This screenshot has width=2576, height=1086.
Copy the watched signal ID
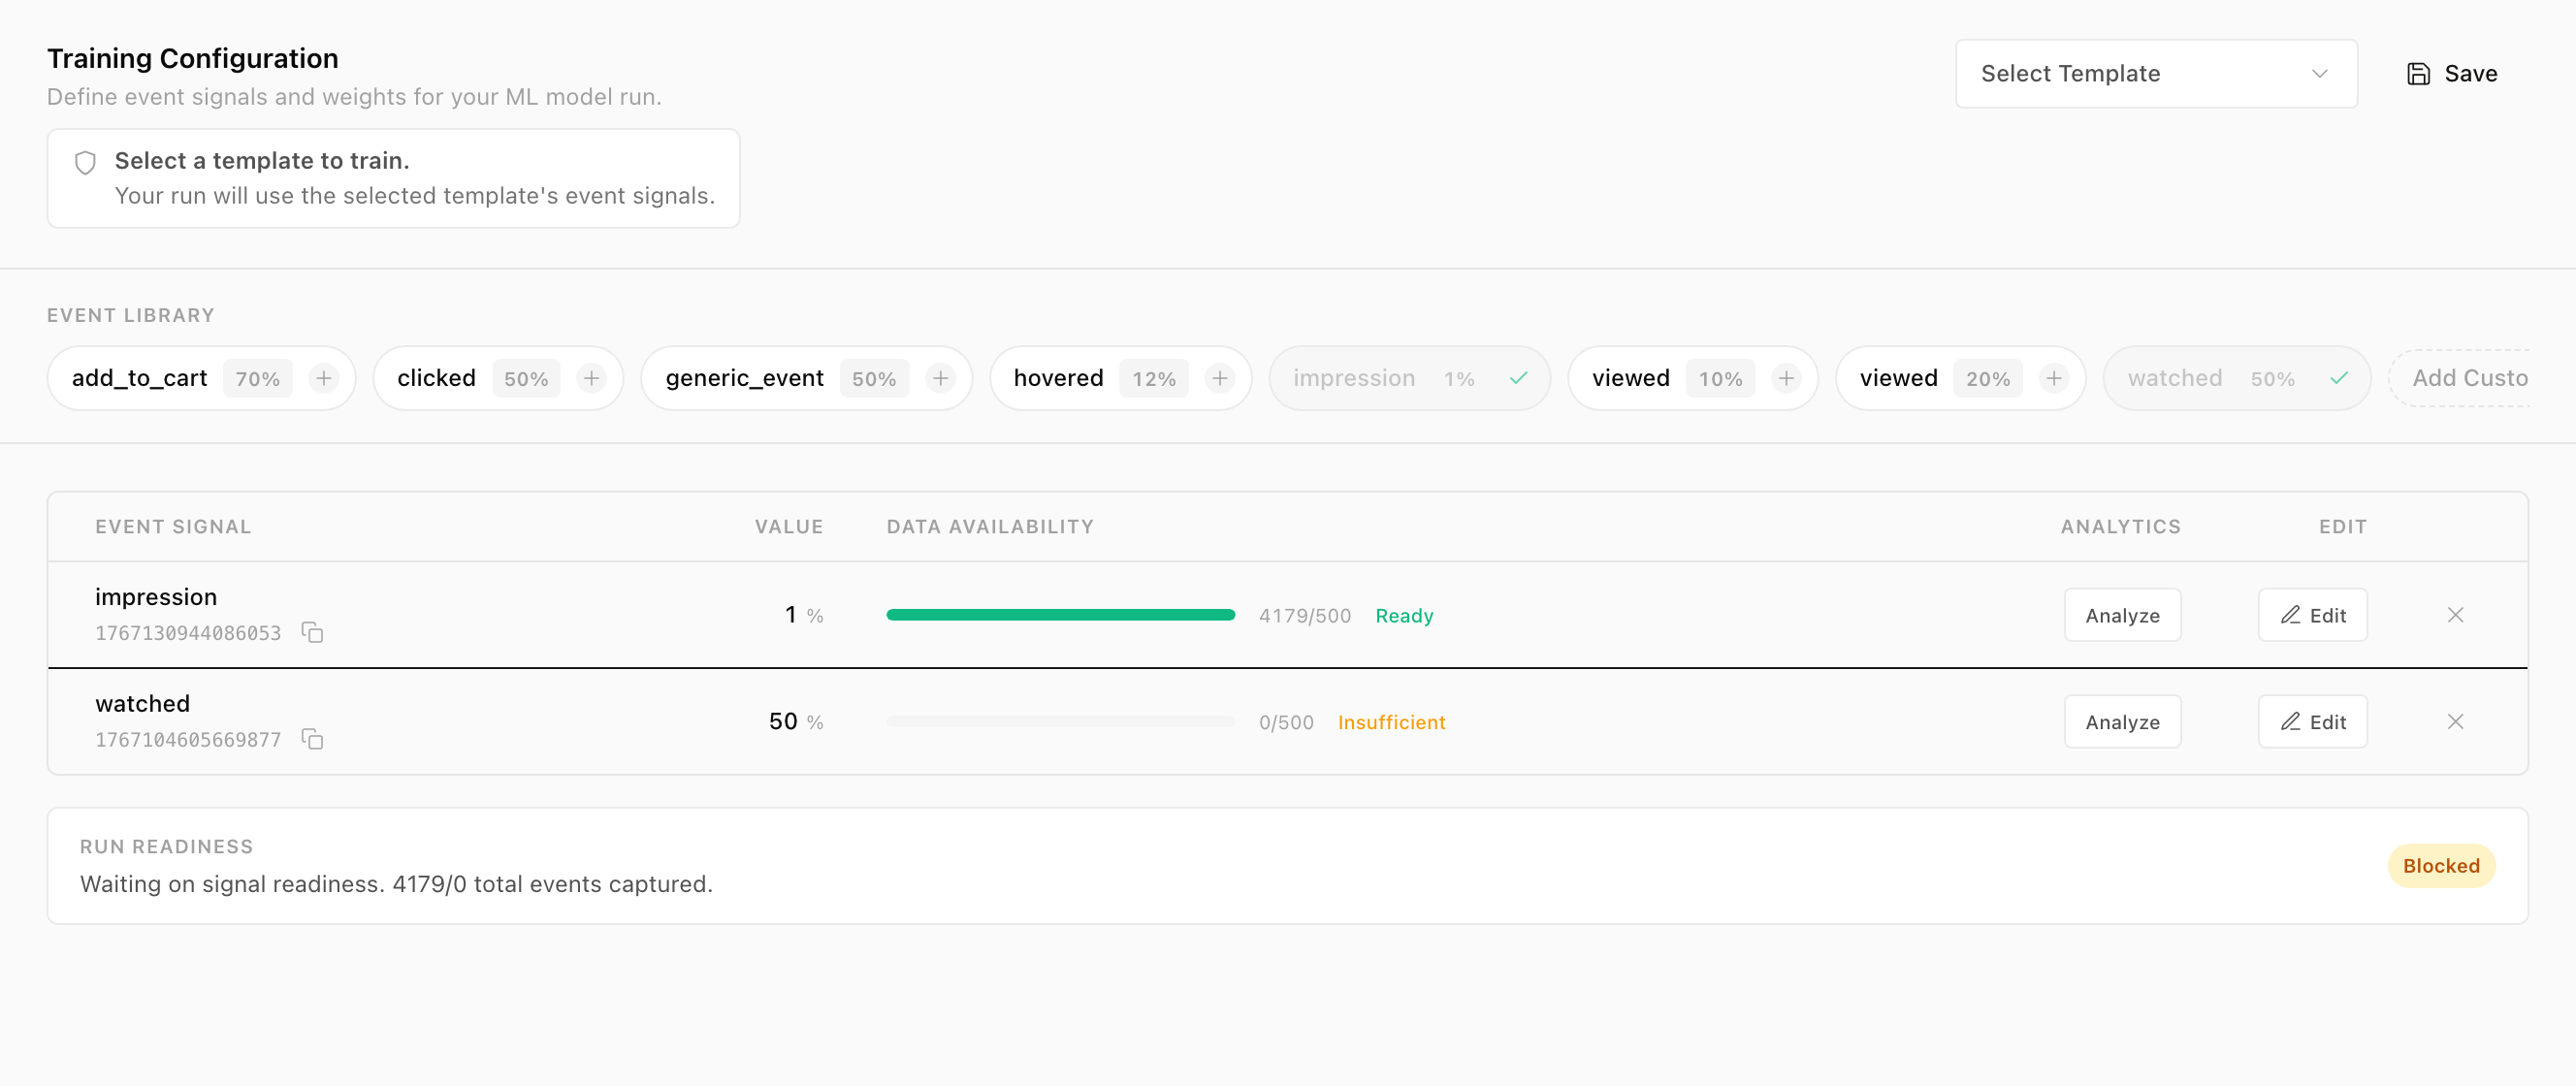(x=312, y=740)
